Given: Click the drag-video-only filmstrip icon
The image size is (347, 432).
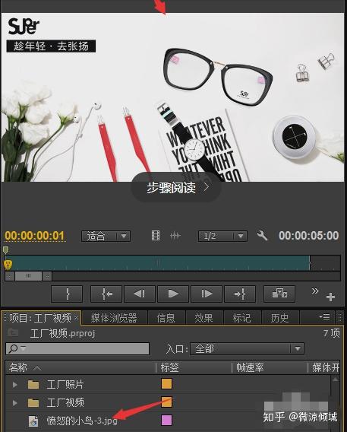Looking at the screenshot, I should pyautogui.click(x=156, y=236).
